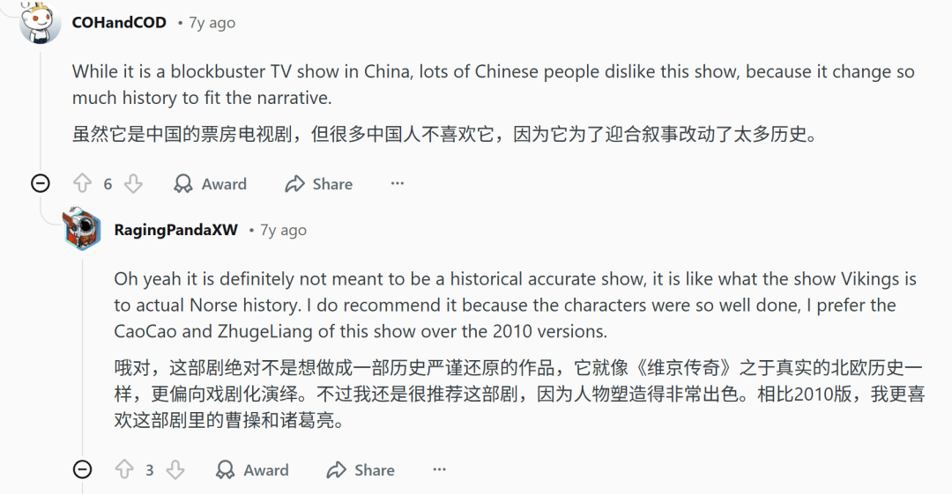Click COHandCOD's avatar image
The image size is (952, 494).
pyautogui.click(x=41, y=22)
